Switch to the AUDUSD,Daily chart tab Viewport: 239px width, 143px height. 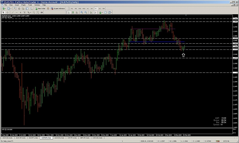click(59, 138)
